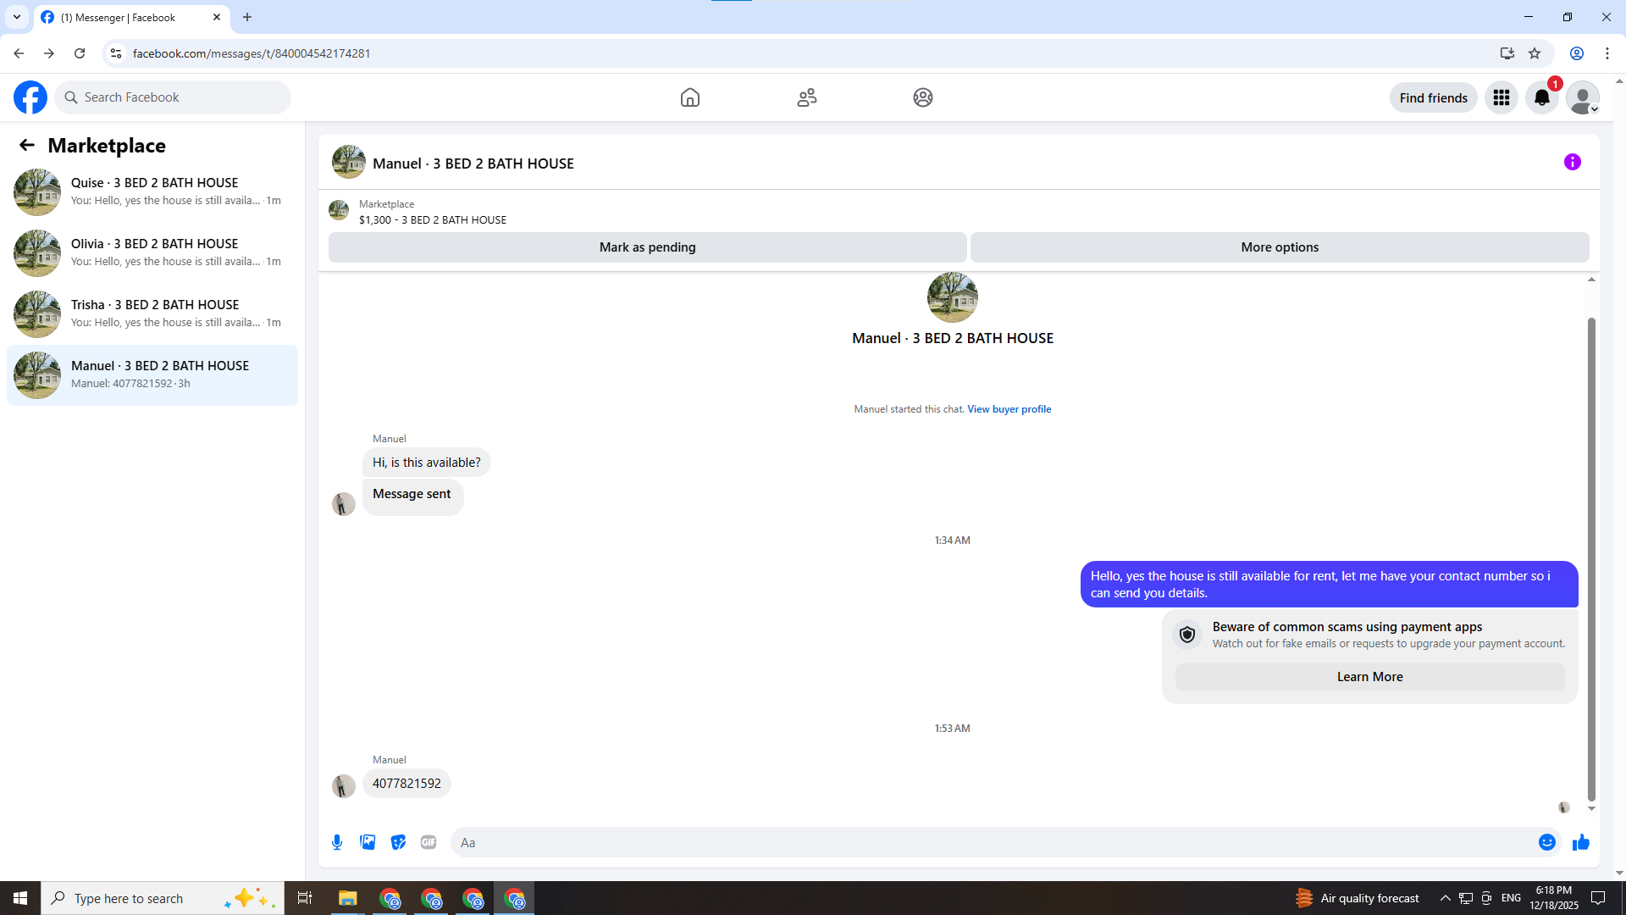Install the app from address bar icon
Screen dimensions: 1626x915
1507,53
